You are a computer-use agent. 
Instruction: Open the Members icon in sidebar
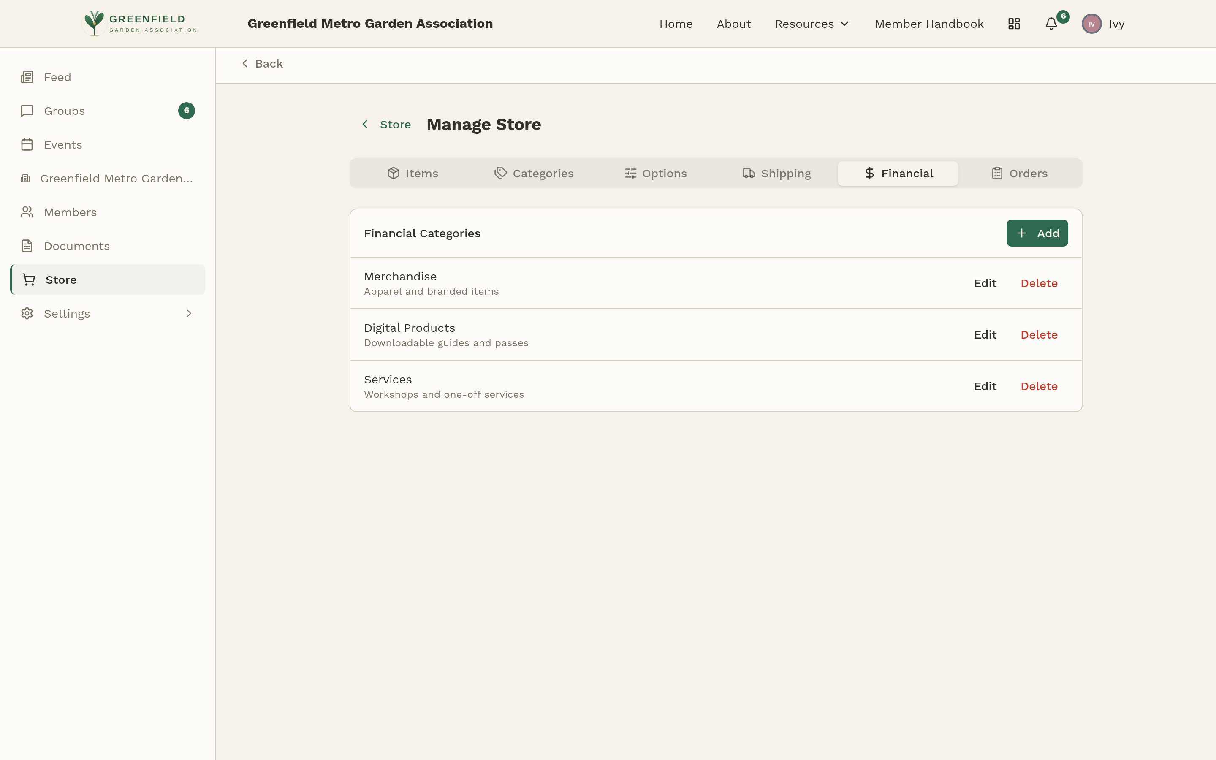(27, 212)
